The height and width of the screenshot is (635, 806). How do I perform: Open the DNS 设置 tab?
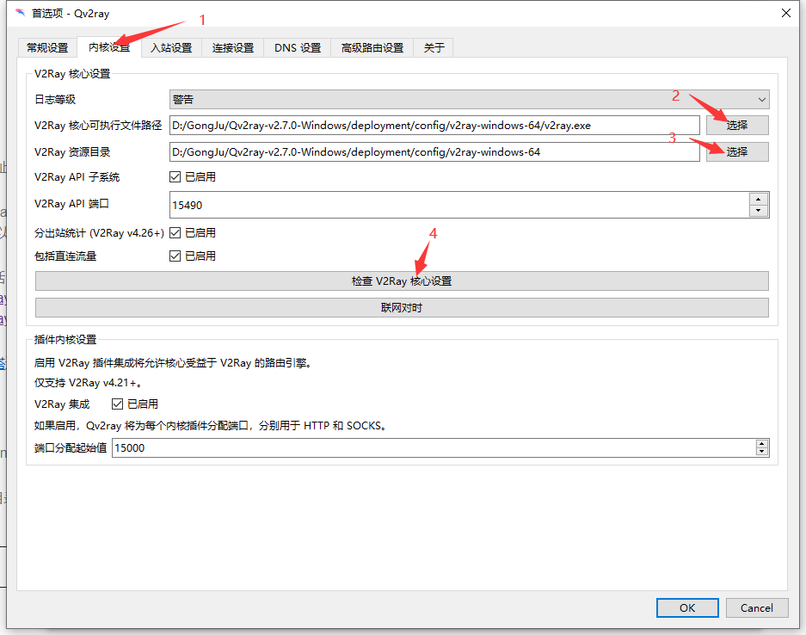pos(297,48)
